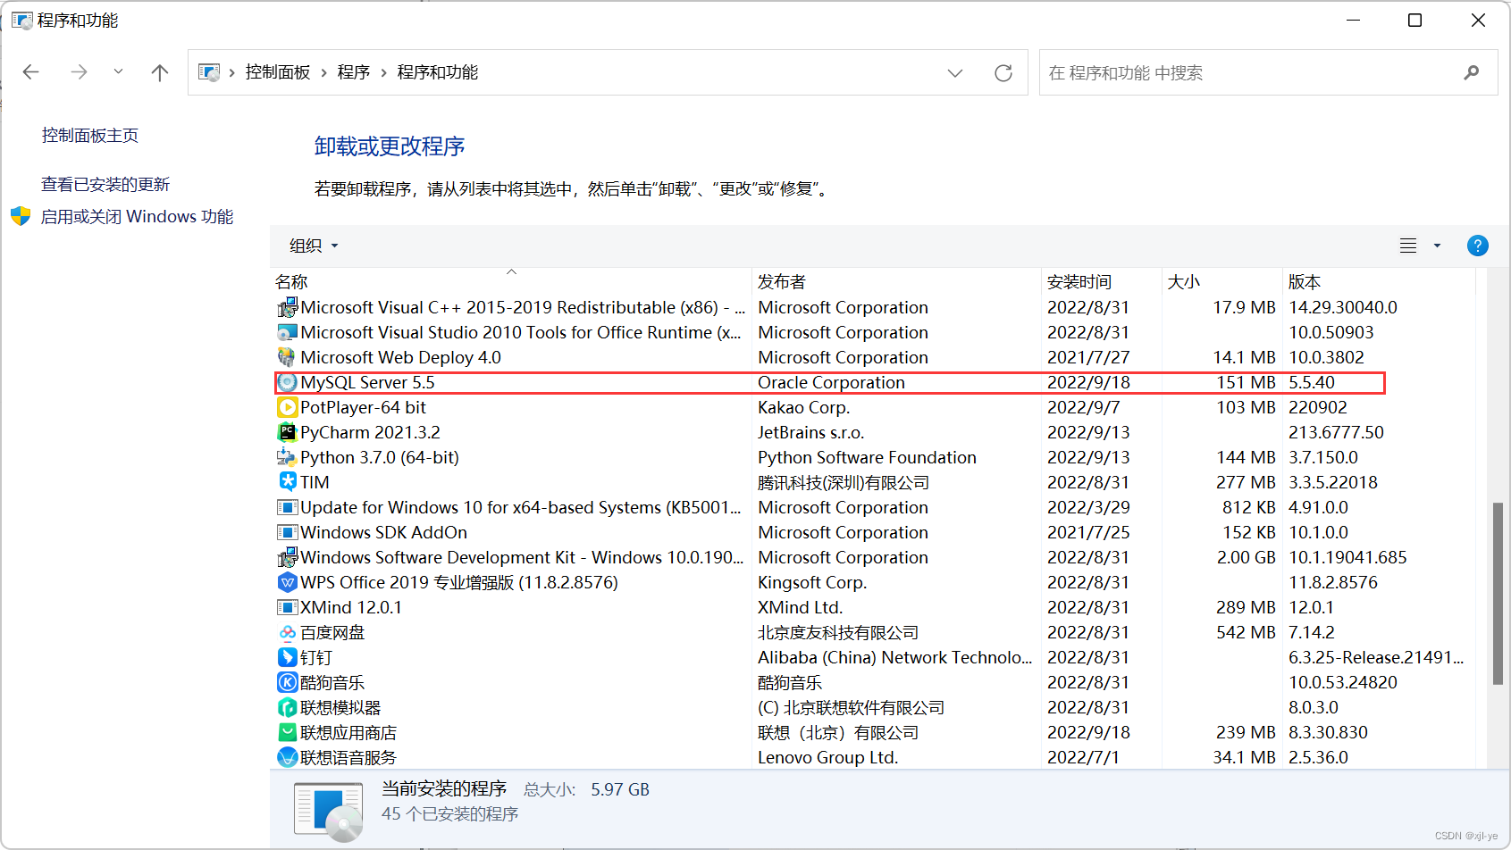Click Oracle Corporation publisher cell
Image resolution: width=1511 pixels, height=850 pixels.
tap(831, 382)
